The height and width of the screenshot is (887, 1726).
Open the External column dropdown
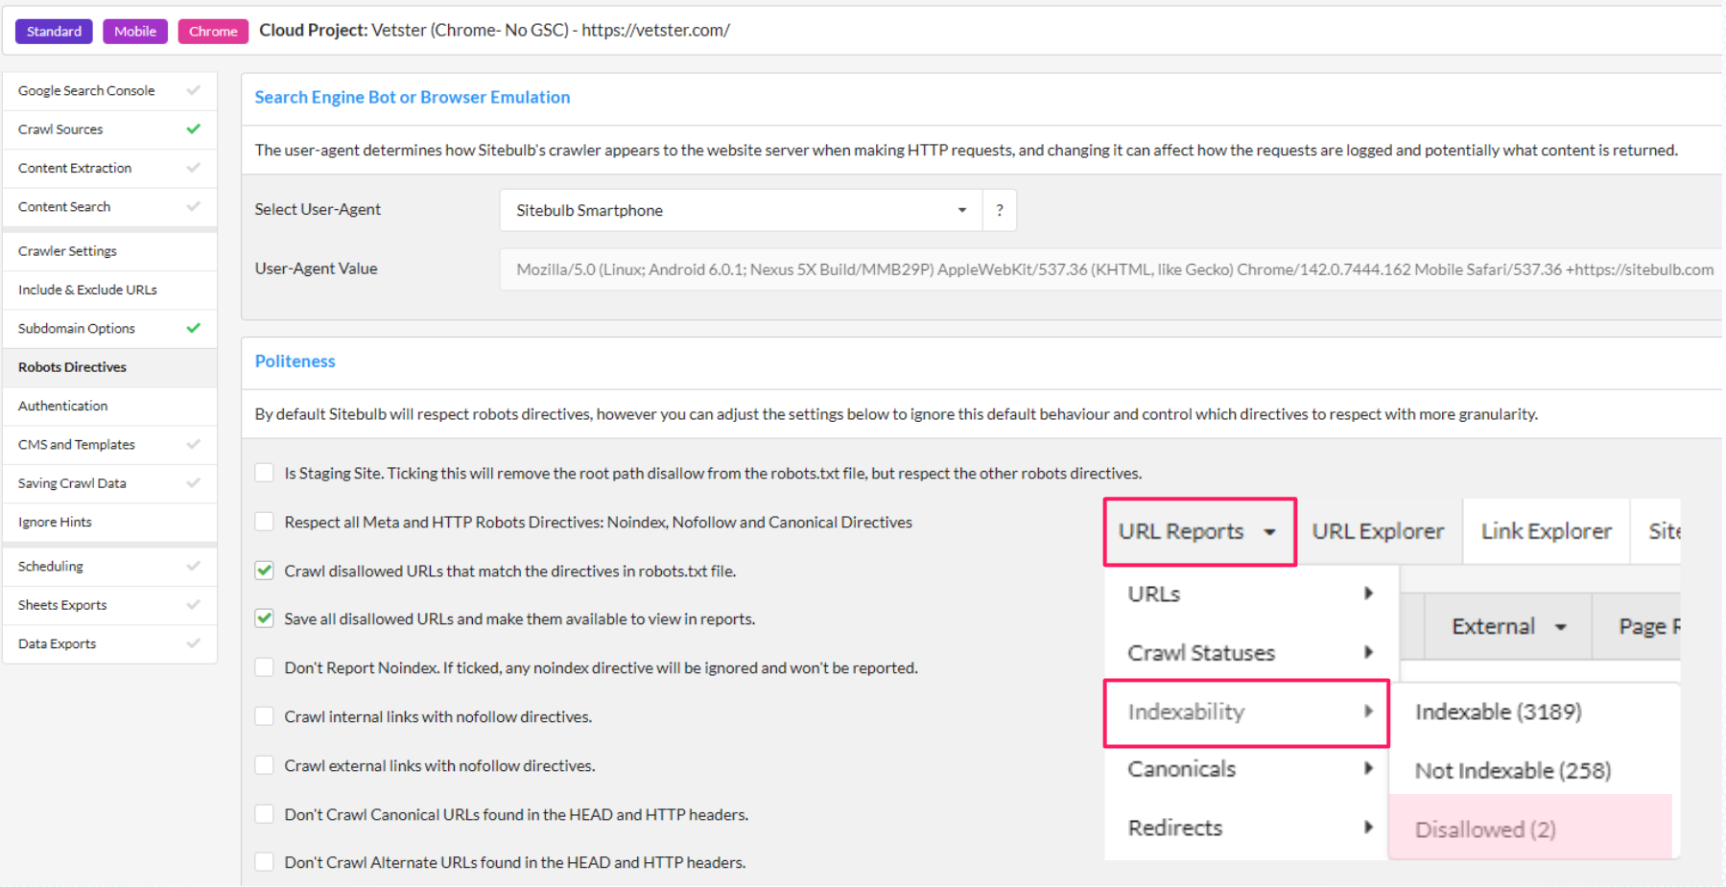click(x=1505, y=625)
